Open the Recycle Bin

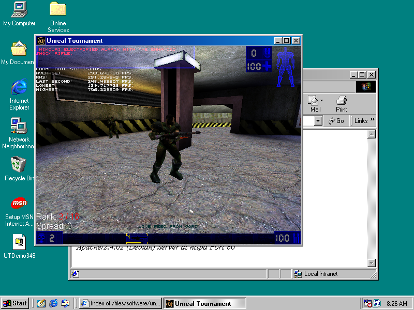point(19,169)
